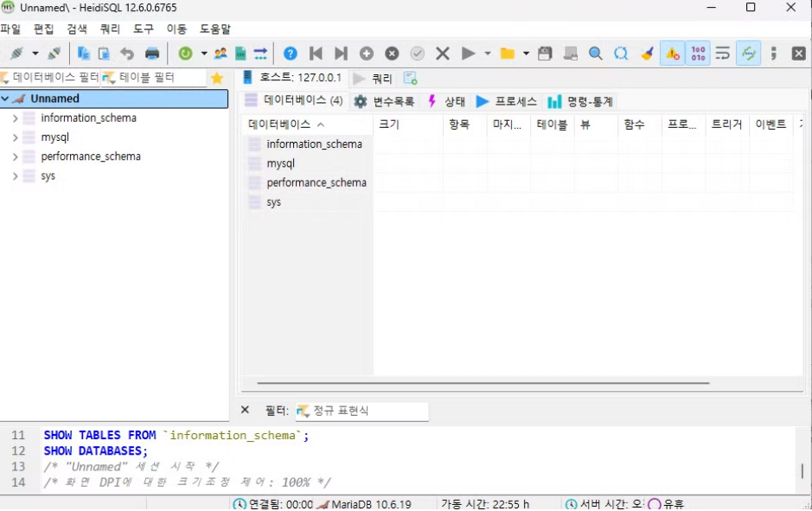Click the semicolon delimiter icon
The width and height of the screenshot is (812, 511).
click(x=774, y=54)
